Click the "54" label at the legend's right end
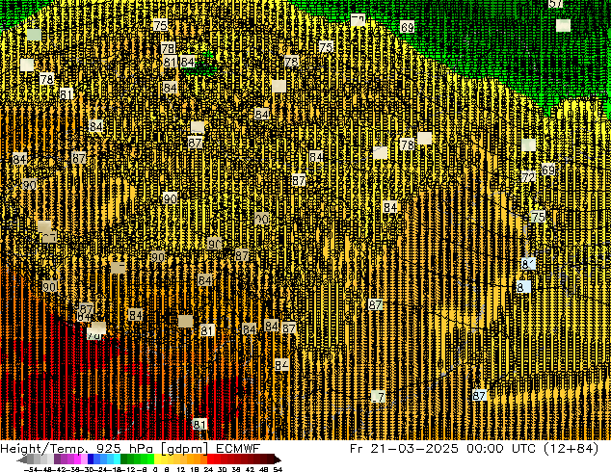The width and height of the screenshot is (611, 472). click(x=278, y=470)
